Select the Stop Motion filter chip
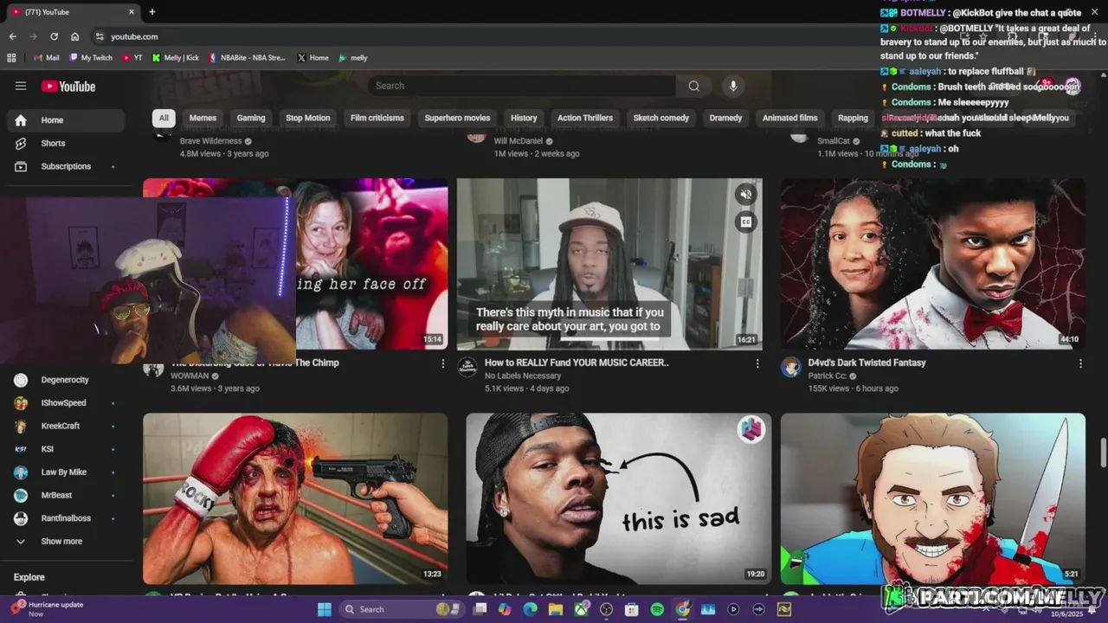This screenshot has height=623, width=1108. tap(308, 119)
